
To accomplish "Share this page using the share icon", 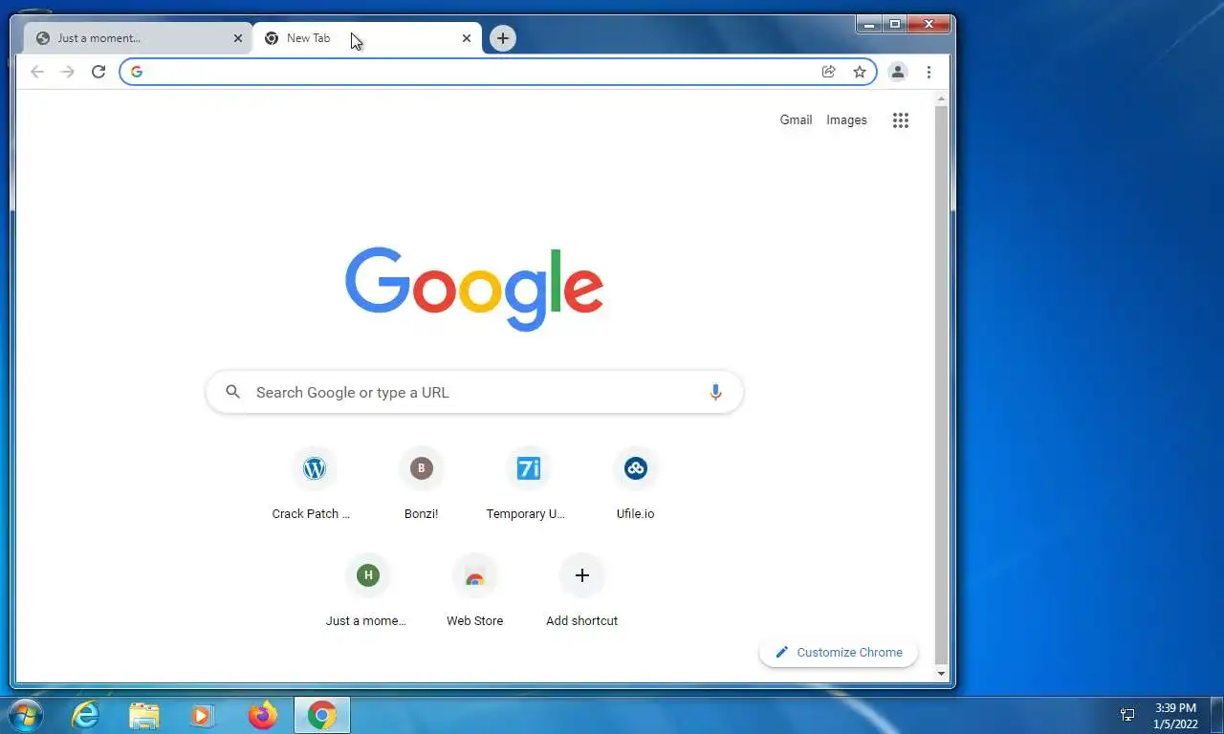I will [x=829, y=72].
